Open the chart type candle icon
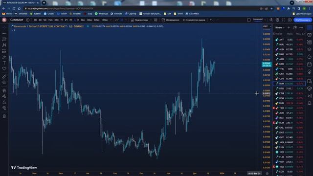The width and height of the screenshot is (313, 176). pyautogui.click(x=122, y=20)
